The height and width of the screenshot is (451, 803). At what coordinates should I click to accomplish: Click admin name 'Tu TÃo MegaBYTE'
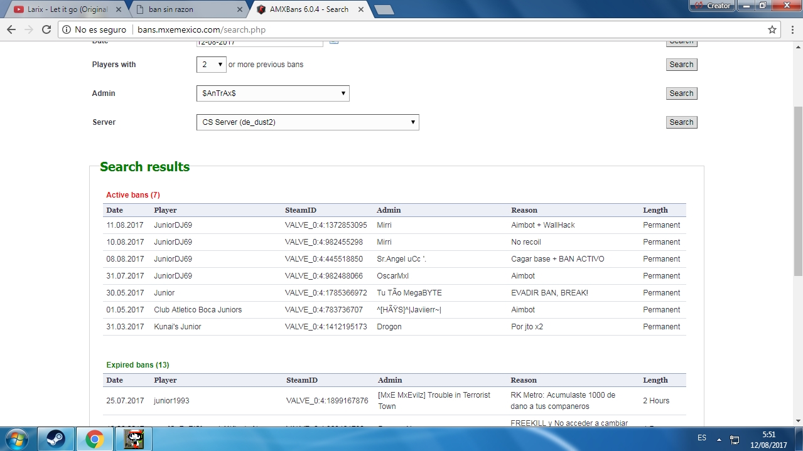point(409,293)
